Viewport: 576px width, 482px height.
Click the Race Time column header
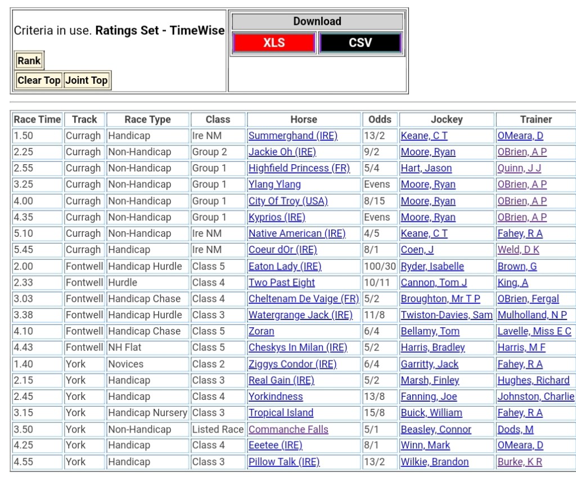(37, 119)
